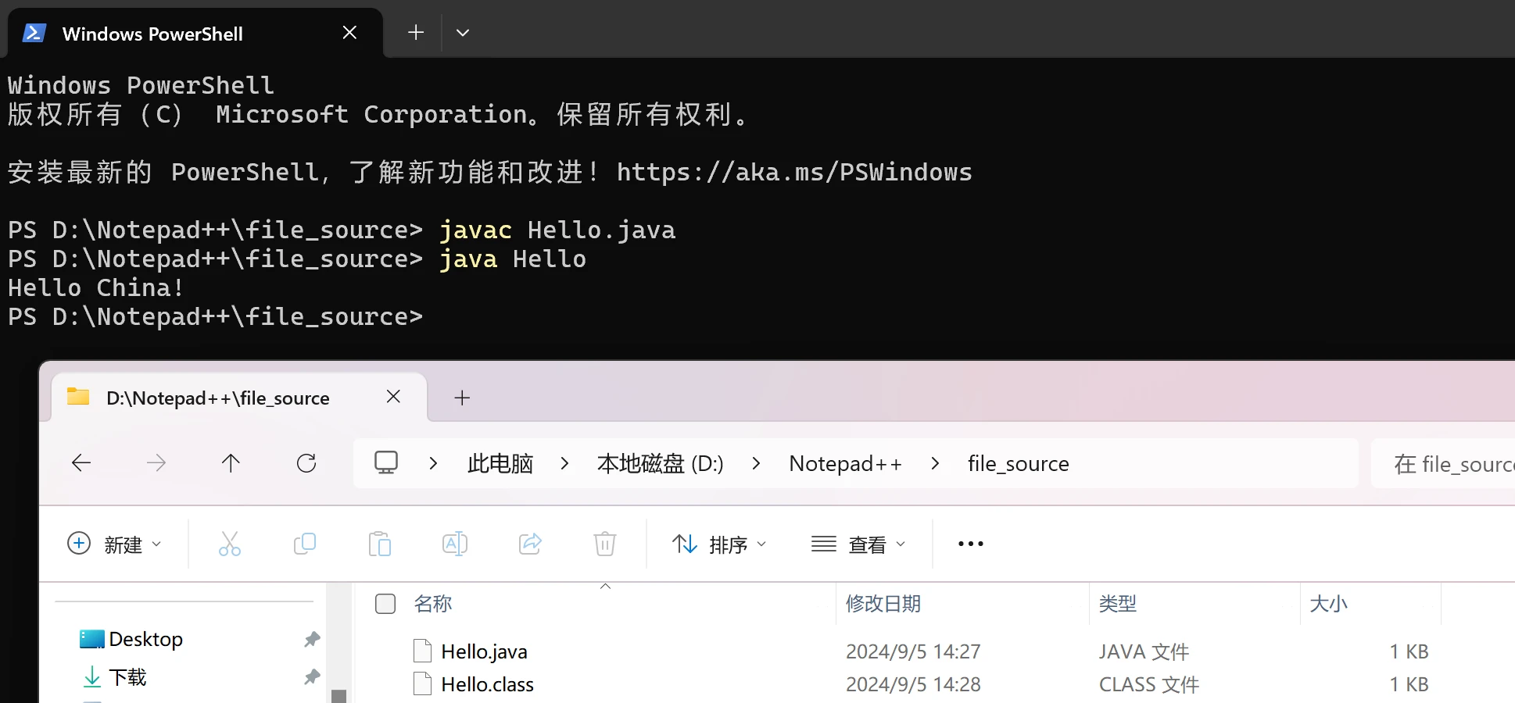Viewport: 1515px width, 703px height.
Task: Sort files by 类型 column
Action: pos(1118,604)
